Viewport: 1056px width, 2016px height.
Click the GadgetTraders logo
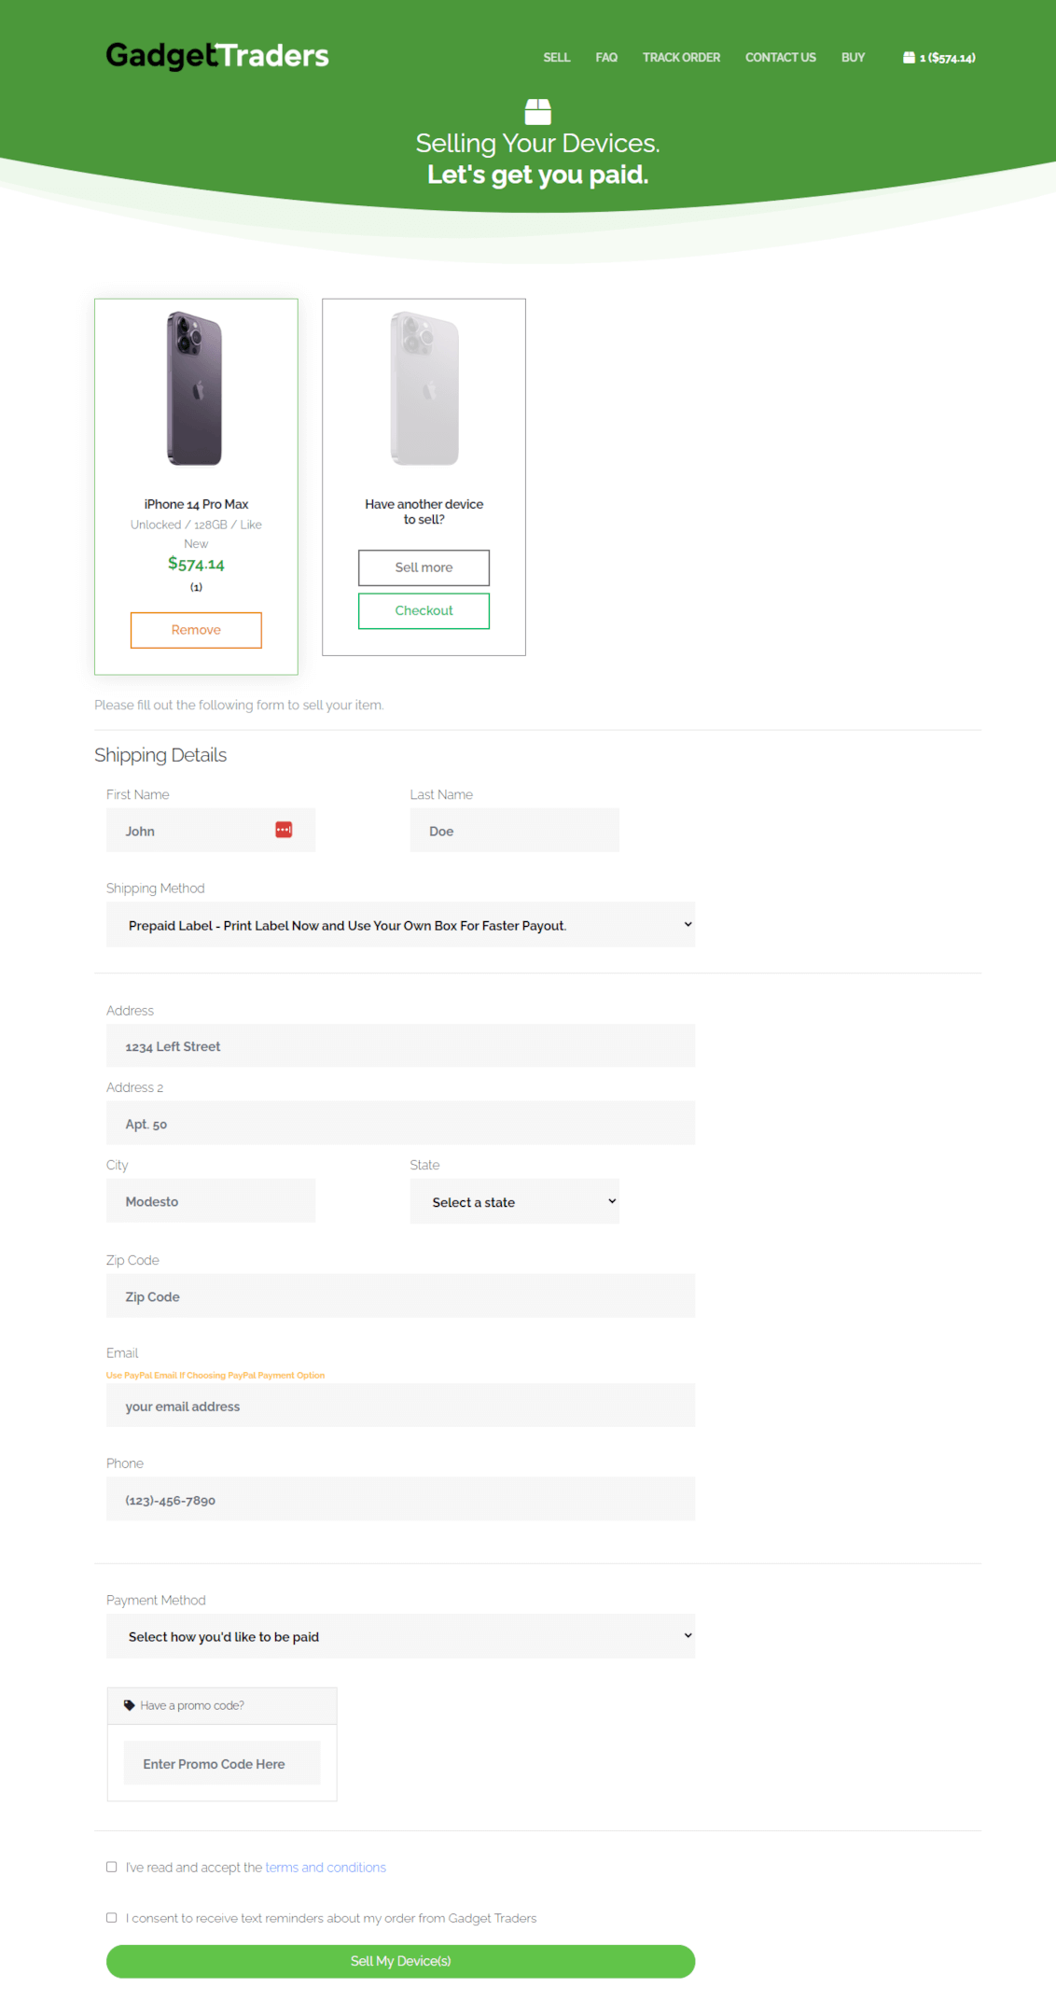[216, 56]
